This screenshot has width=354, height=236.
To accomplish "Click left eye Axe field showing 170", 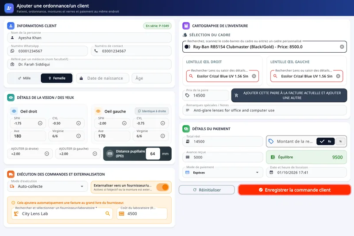I will (x=112, y=136).
